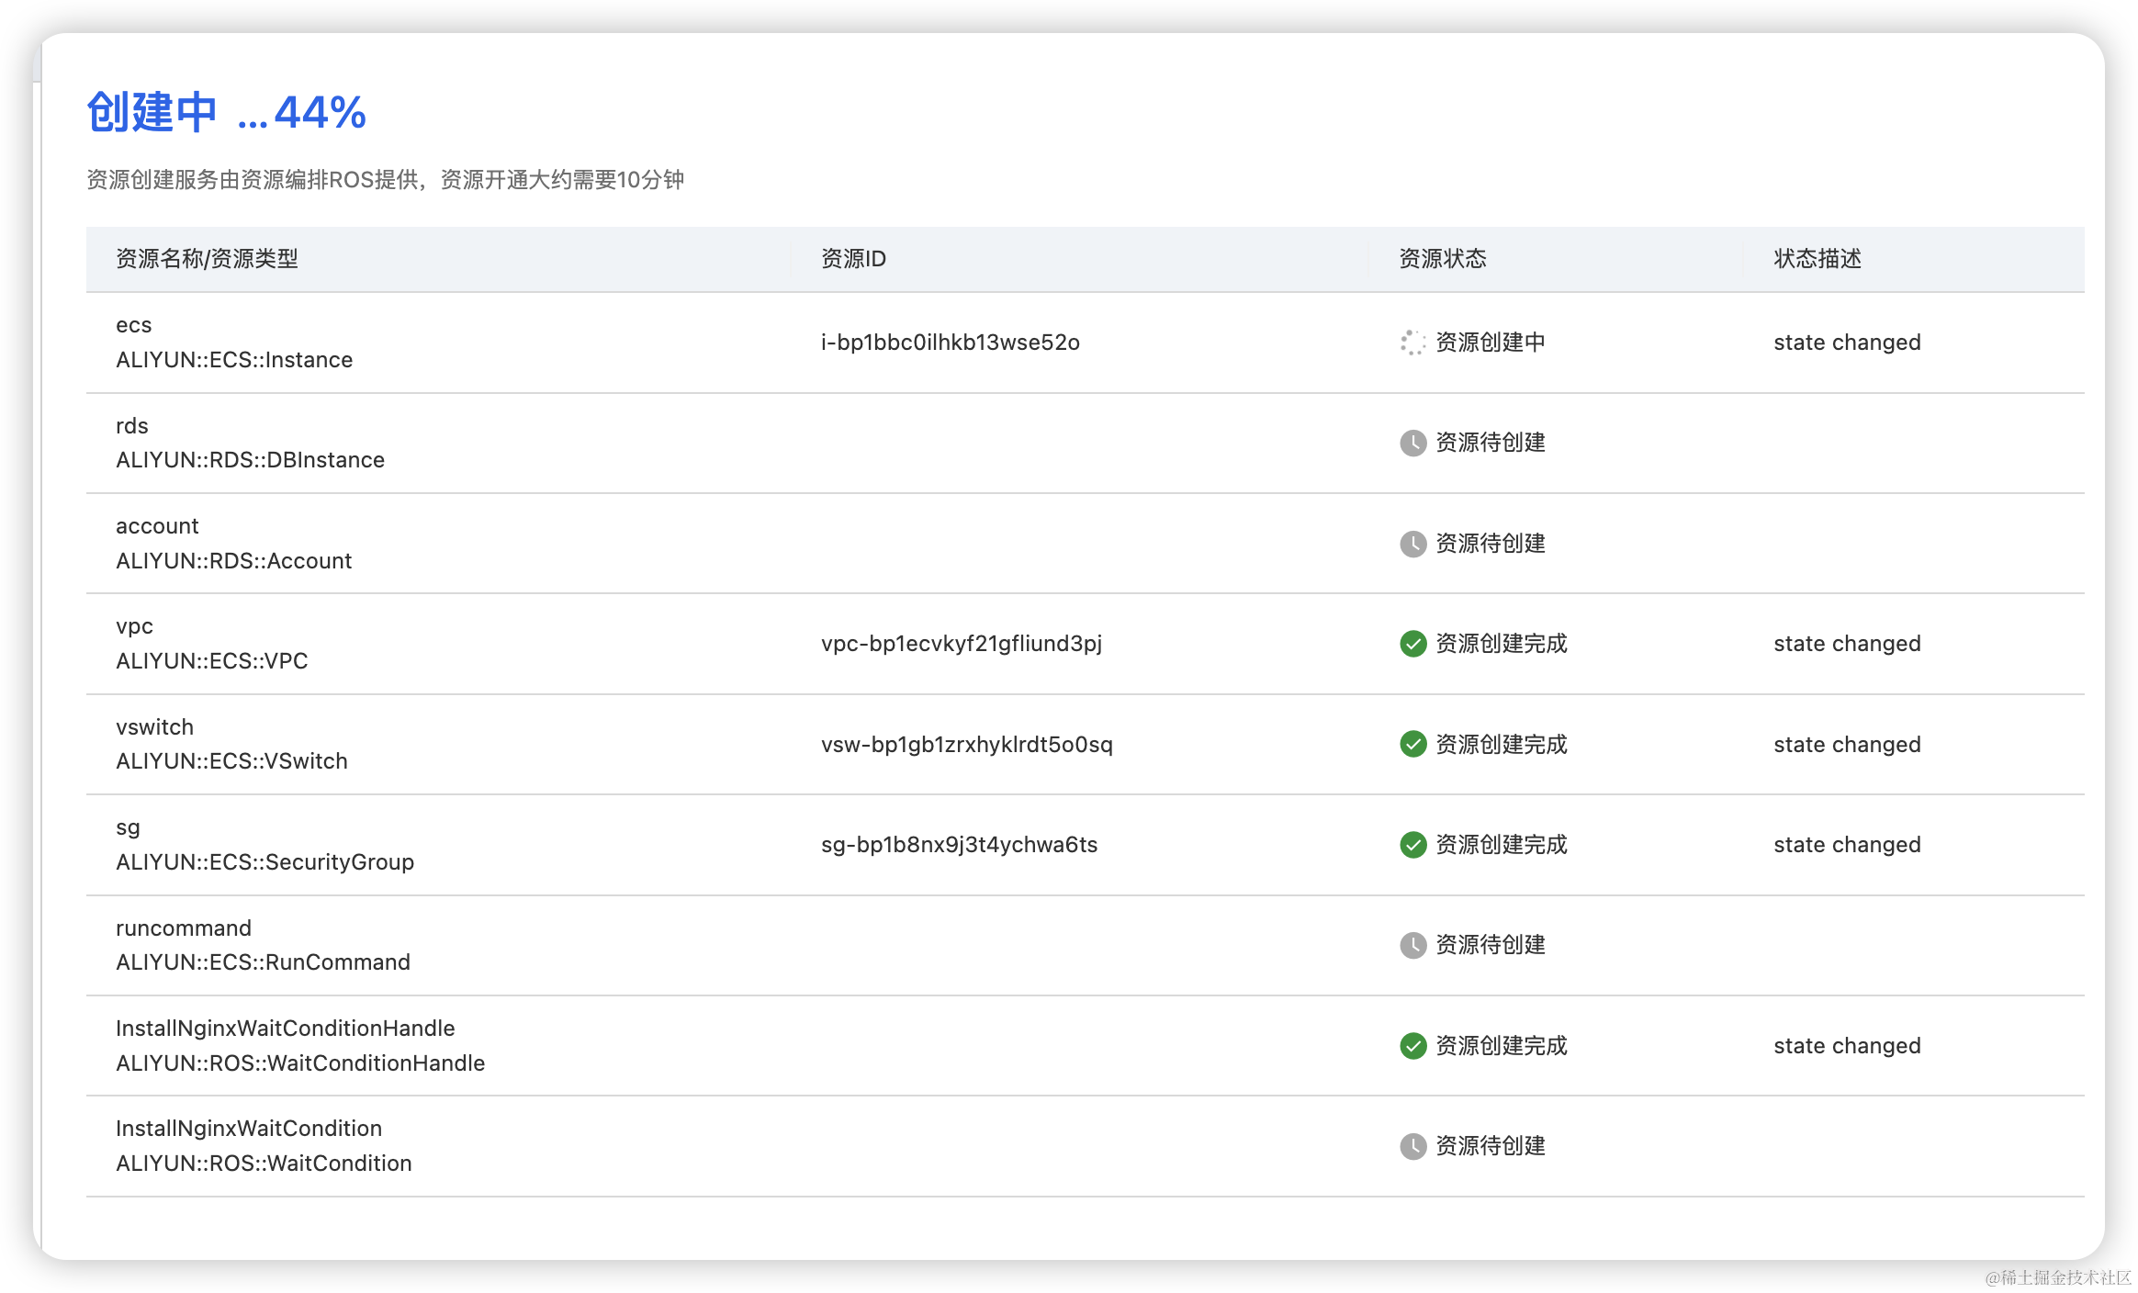Image resolution: width=2138 pixels, height=1293 pixels.
Task: Click the pending clock icon in the runcommand row
Action: 1412,945
